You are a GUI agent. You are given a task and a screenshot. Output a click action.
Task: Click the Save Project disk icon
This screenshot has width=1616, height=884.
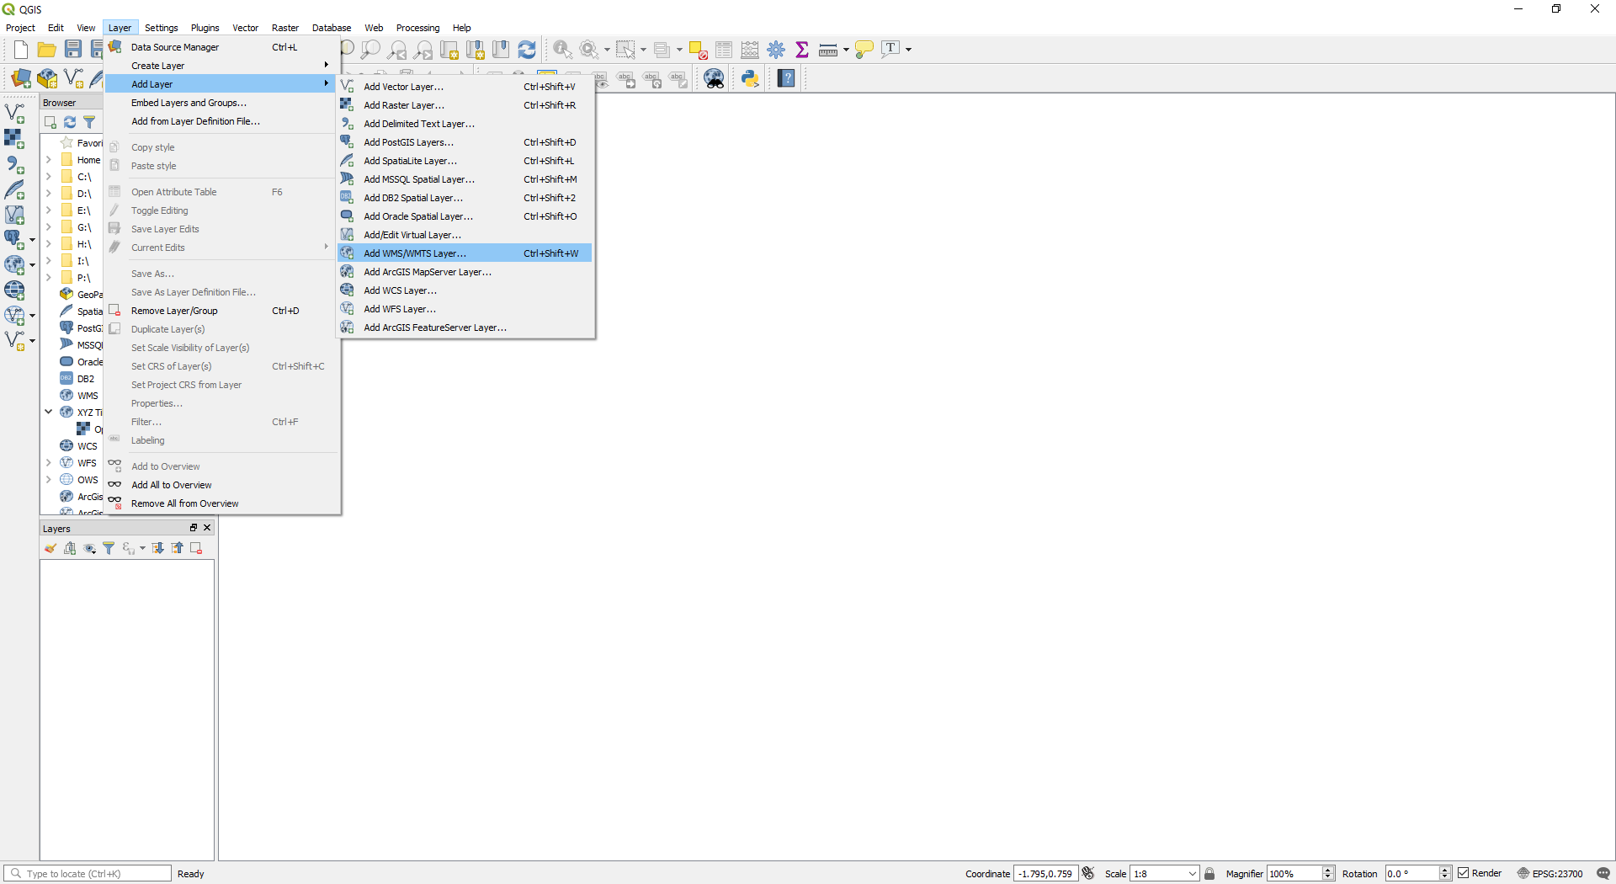pos(73,50)
